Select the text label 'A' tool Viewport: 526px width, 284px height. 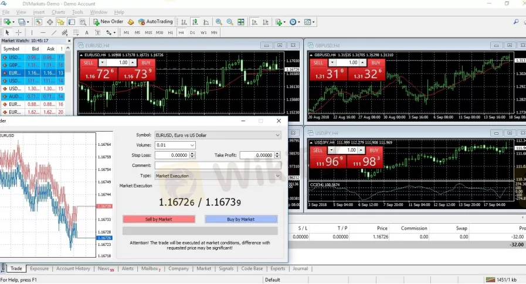pyautogui.click(x=87, y=33)
